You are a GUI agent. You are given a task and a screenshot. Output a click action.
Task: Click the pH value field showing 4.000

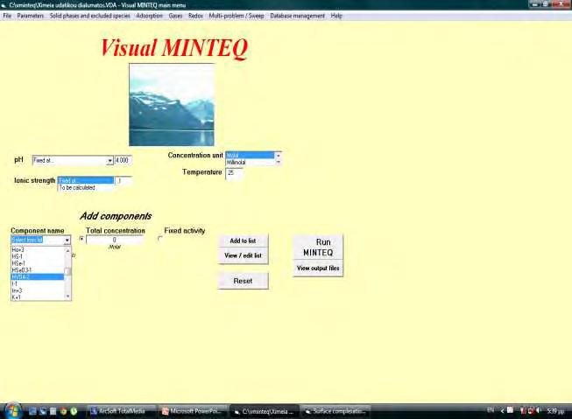(x=123, y=160)
